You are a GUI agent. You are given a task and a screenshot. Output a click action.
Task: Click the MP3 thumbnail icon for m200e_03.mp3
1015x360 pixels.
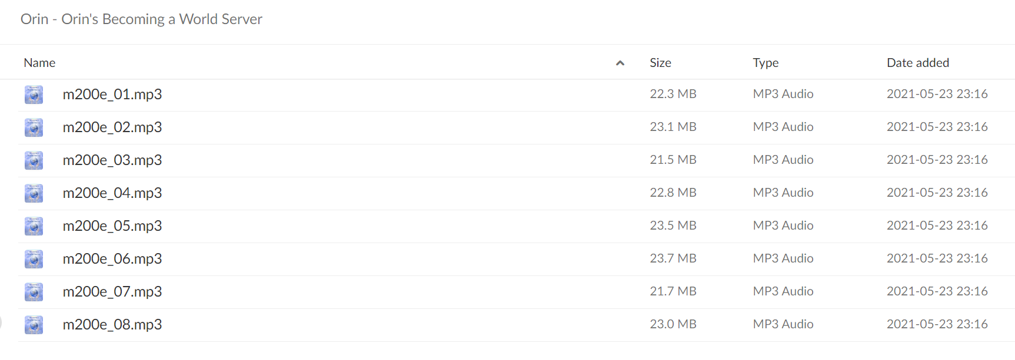(x=34, y=160)
